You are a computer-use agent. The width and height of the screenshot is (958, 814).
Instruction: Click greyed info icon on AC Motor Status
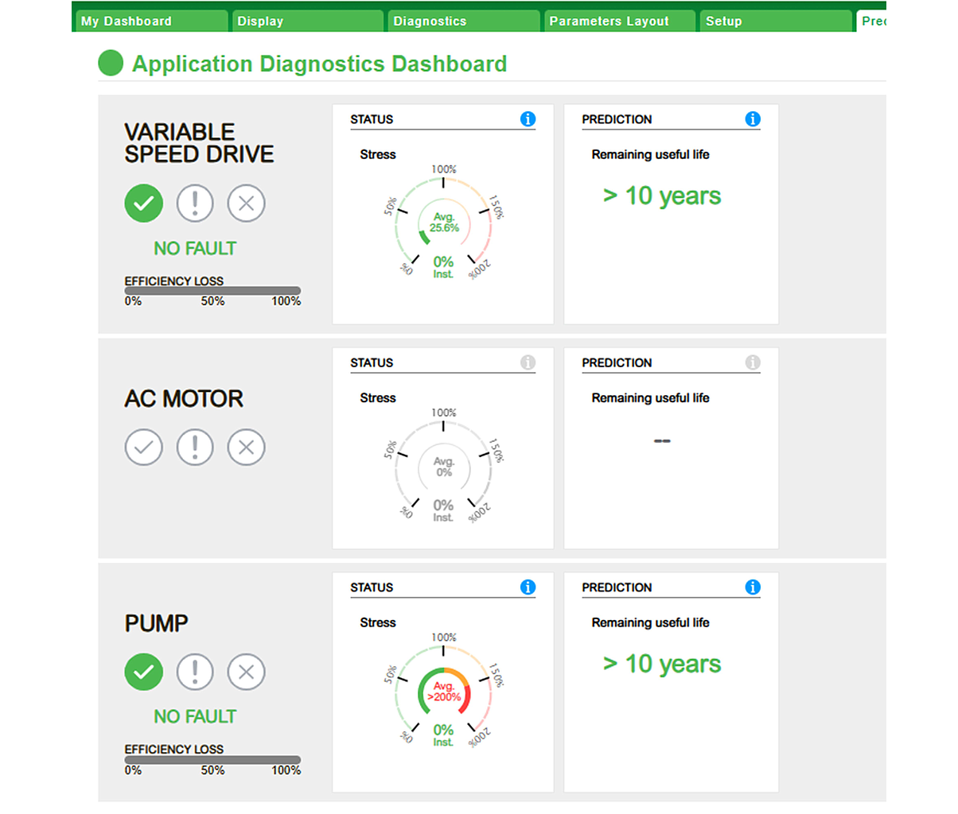tap(528, 362)
